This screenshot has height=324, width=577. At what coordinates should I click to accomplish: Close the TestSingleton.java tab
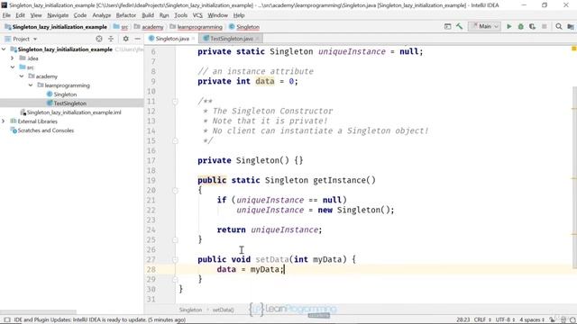pos(257,39)
